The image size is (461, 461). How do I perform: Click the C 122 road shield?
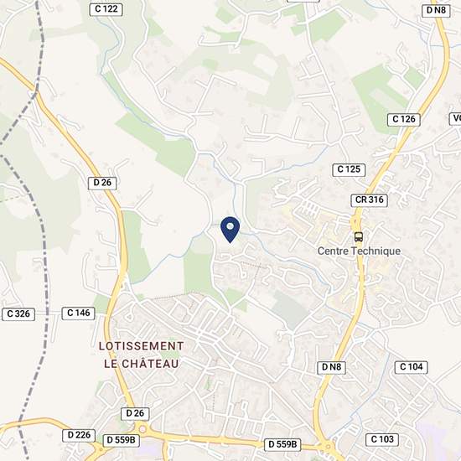tap(106, 9)
